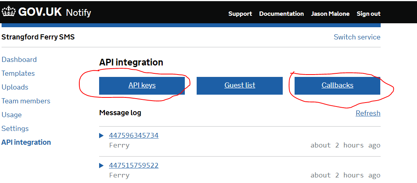
Task: Open the API keys button
Action: click(142, 86)
